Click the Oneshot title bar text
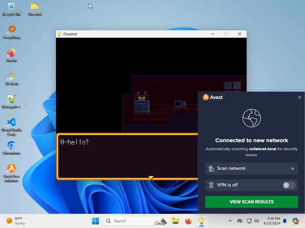This screenshot has height=228, width=305. pos(70,34)
